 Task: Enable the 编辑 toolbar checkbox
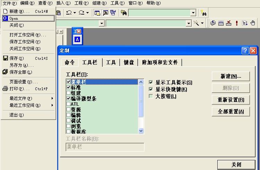[68, 115]
